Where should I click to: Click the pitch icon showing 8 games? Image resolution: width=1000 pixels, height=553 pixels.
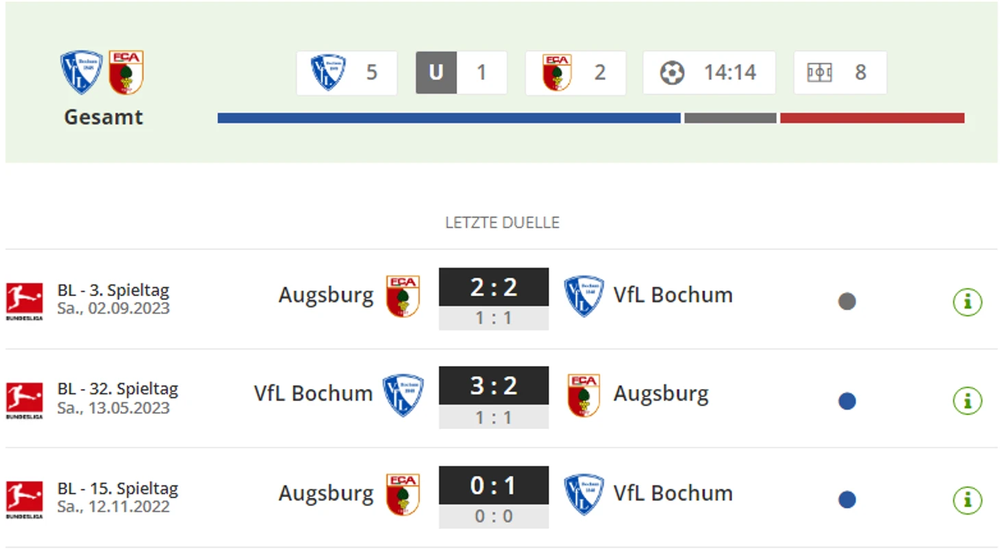819,73
